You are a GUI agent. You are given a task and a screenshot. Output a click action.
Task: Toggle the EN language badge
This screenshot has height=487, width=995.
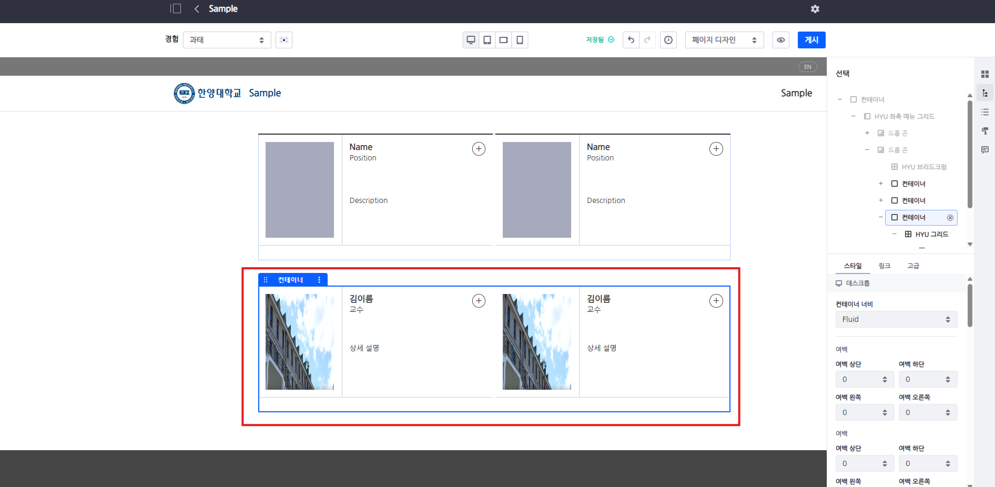tap(807, 67)
